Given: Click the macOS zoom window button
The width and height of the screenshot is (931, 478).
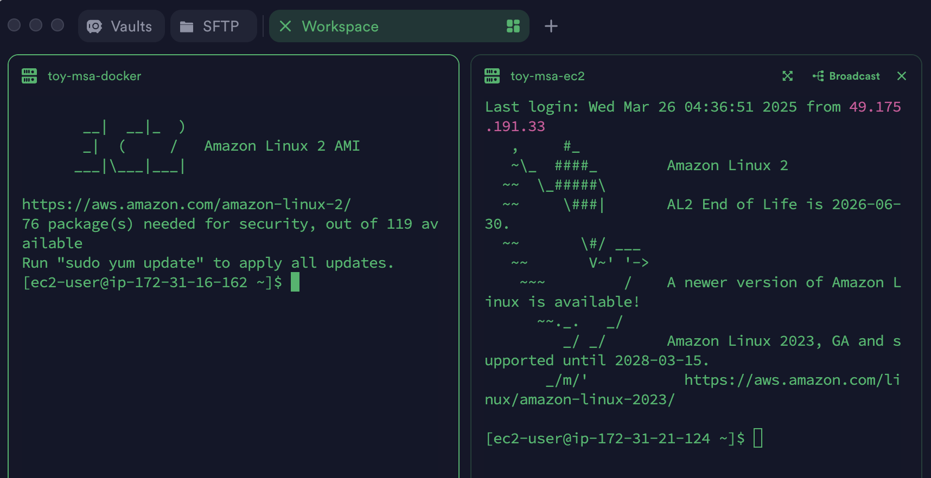Looking at the screenshot, I should tap(58, 25).
